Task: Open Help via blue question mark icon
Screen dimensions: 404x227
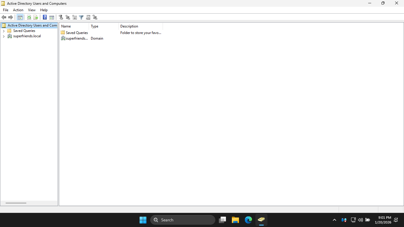Action: tap(45, 17)
